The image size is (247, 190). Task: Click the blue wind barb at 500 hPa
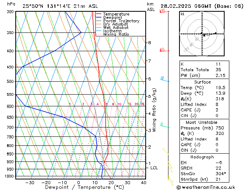click(x=165, y=79)
